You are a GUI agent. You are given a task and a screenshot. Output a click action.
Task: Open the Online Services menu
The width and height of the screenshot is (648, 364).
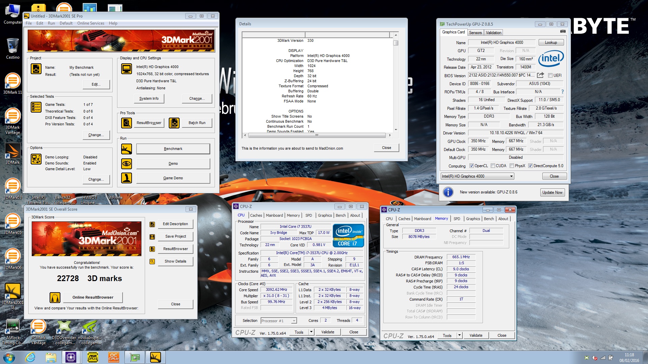click(90, 23)
